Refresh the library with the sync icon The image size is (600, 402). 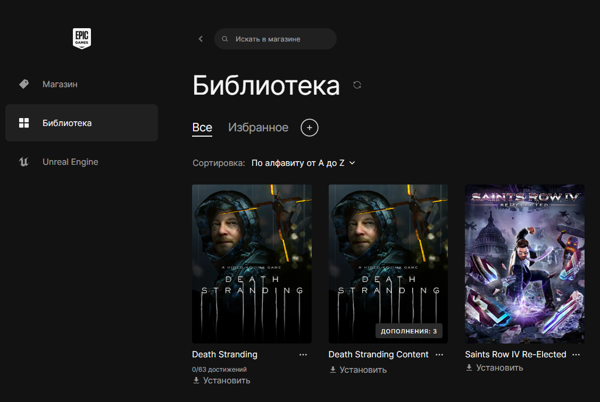point(357,85)
